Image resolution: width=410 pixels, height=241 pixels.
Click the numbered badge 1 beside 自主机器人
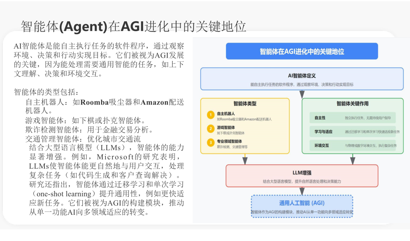[x=210, y=114]
